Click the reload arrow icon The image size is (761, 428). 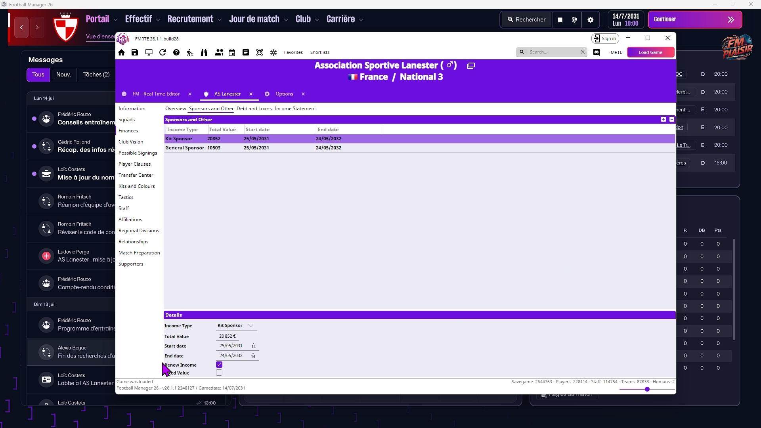point(163,52)
